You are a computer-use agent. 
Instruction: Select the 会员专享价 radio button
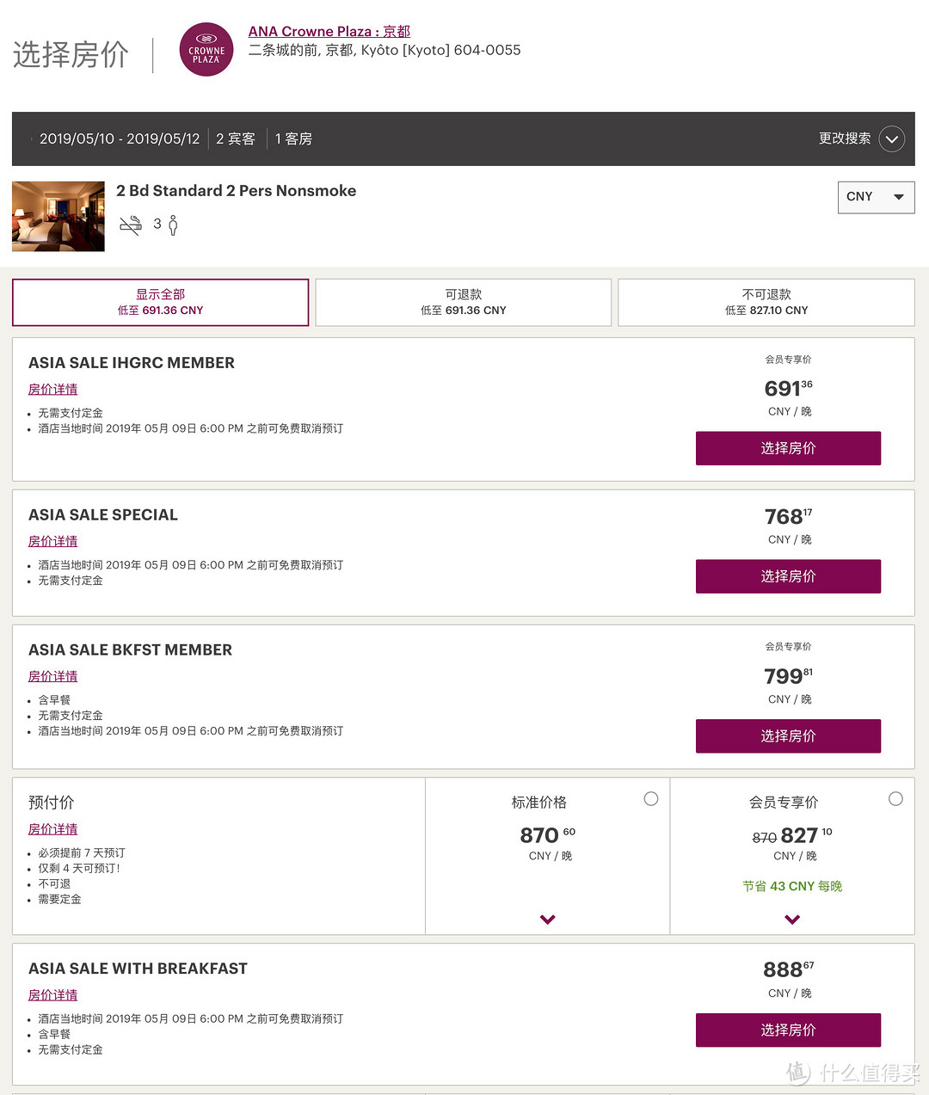pyautogui.click(x=895, y=799)
